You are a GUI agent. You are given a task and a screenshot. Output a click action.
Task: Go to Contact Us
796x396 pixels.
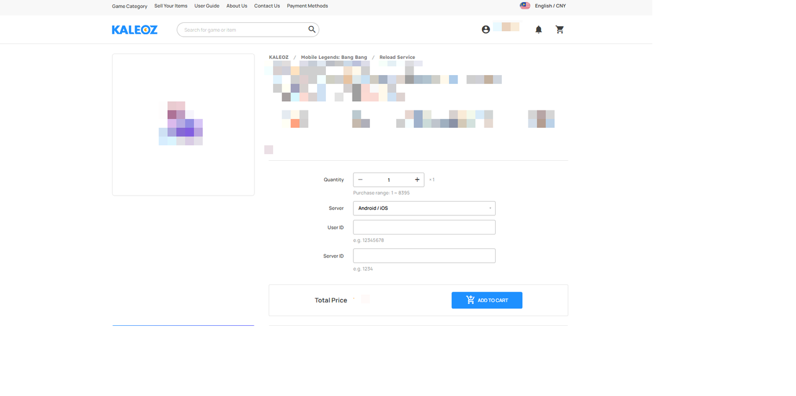tap(267, 6)
